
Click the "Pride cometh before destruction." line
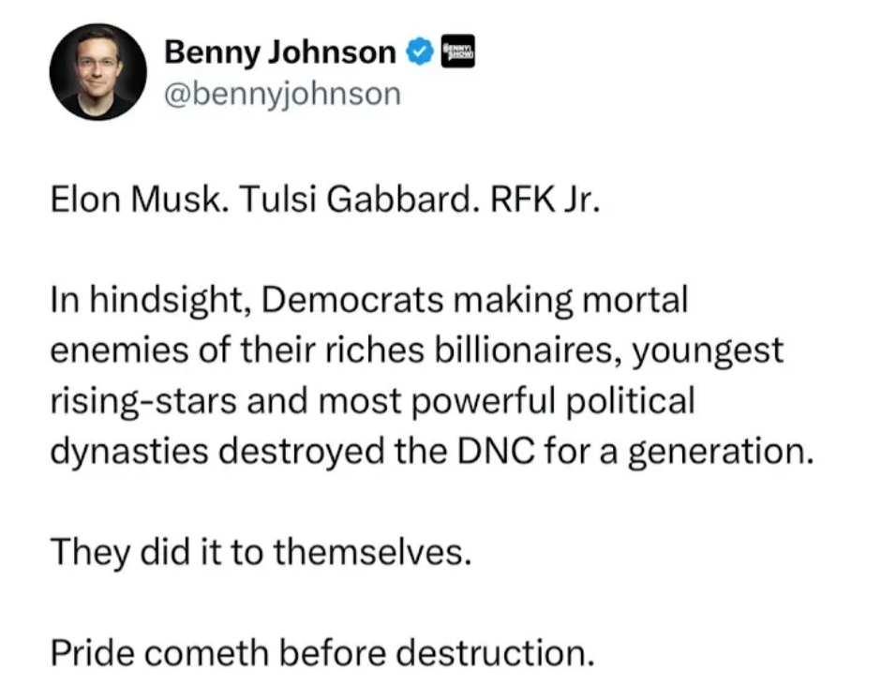tap(322, 652)
